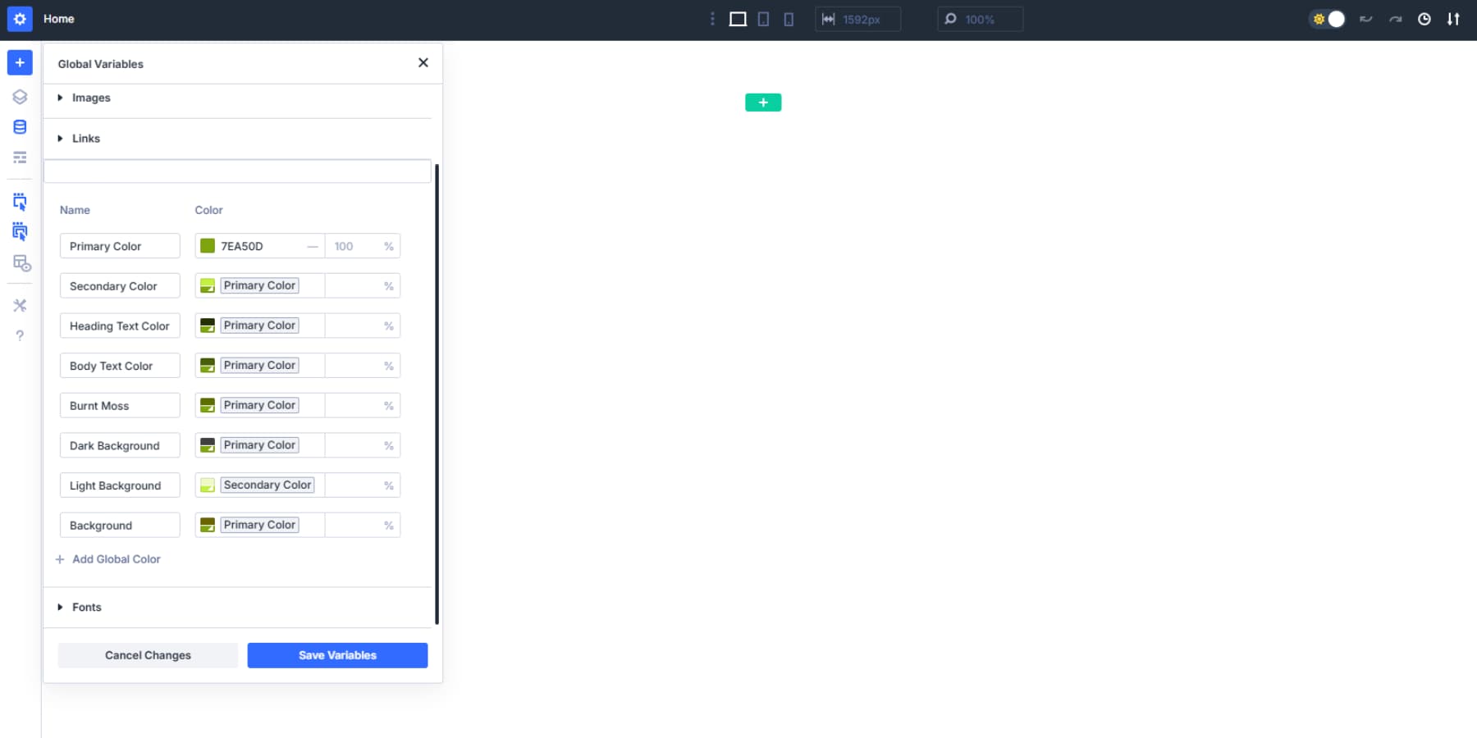This screenshot has height=738, width=1477.
Task: Click the undo arrow in top bar
Action: point(1367,18)
